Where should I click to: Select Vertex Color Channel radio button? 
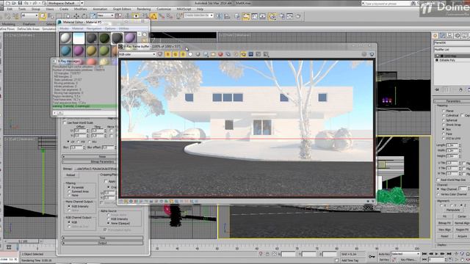[438, 194]
